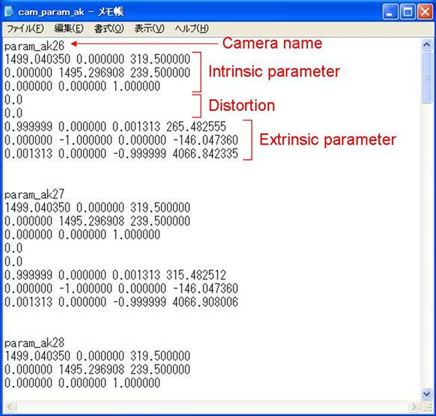
Task: Place cursor on param_ak28 line
Action: [x=34, y=343]
